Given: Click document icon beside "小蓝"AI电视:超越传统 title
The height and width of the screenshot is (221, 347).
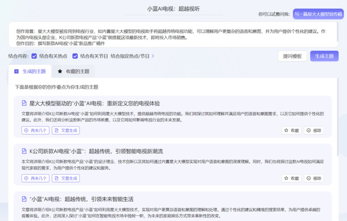Looking at the screenshot, I should click(24, 199).
